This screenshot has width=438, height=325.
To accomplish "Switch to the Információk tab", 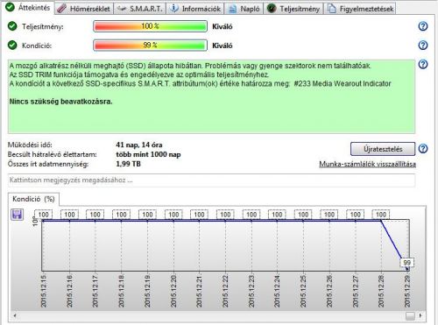I will pos(195,9).
